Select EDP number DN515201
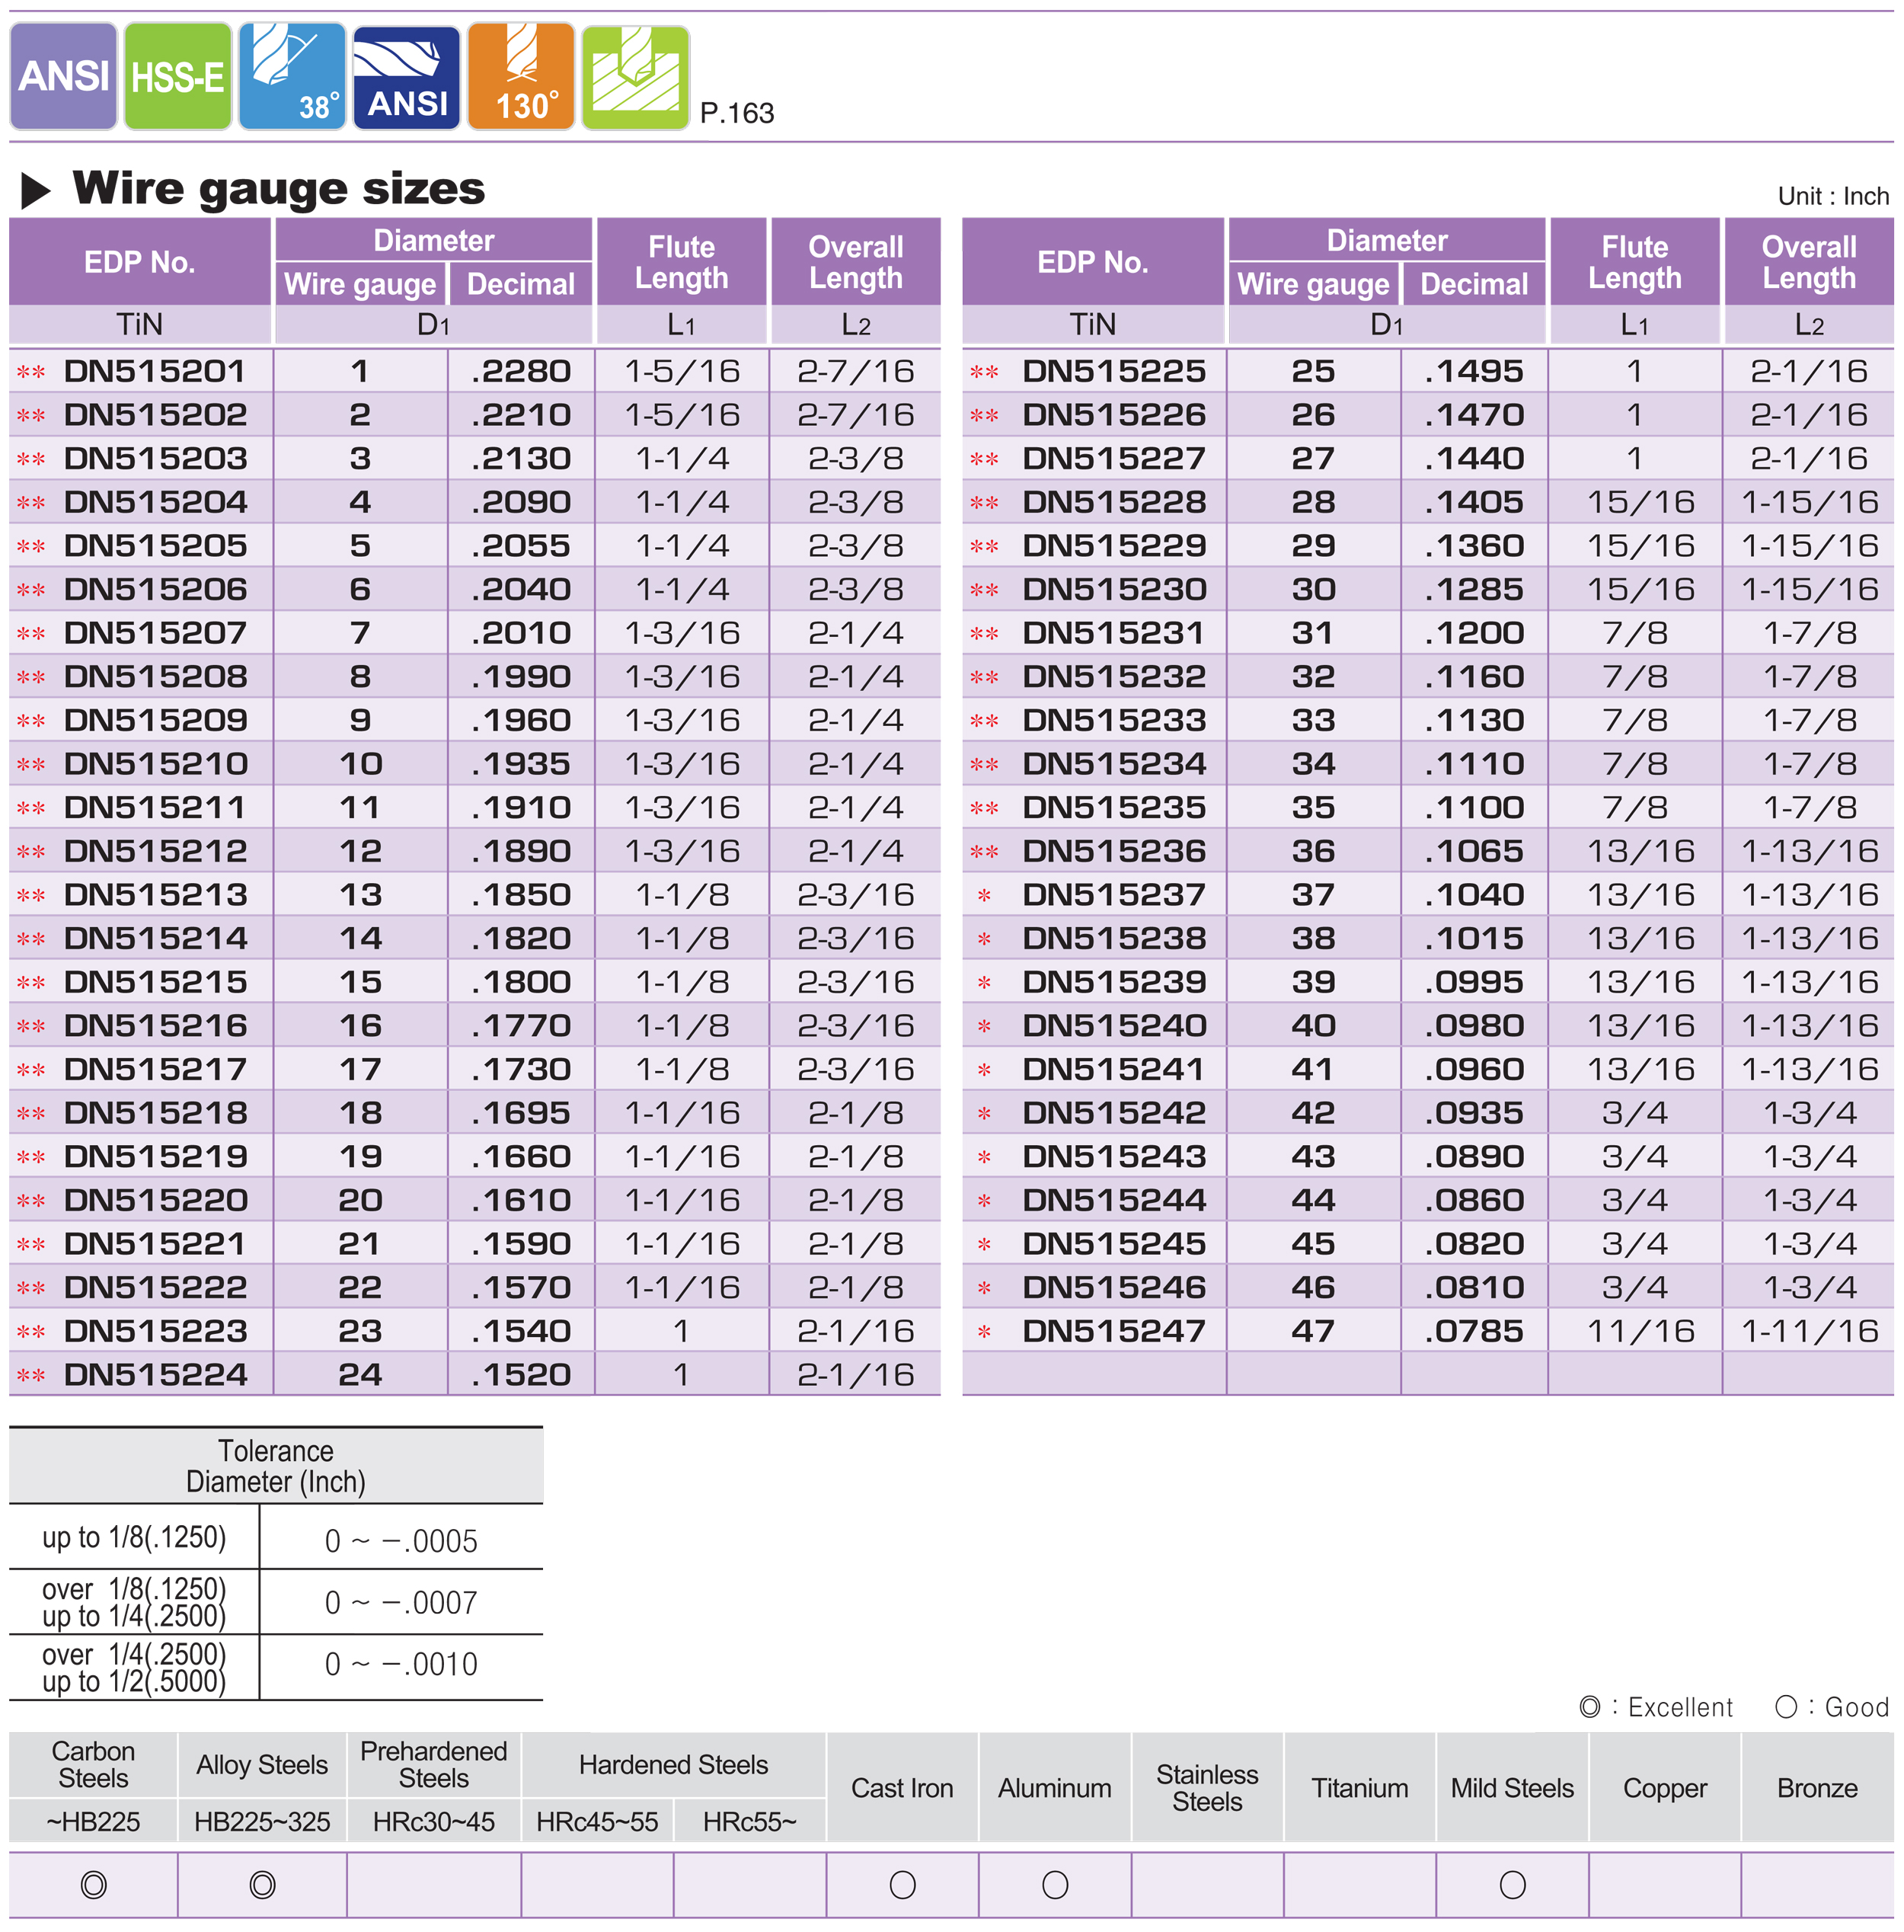The height and width of the screenshot is (1932, 1904). coord(155,371)
